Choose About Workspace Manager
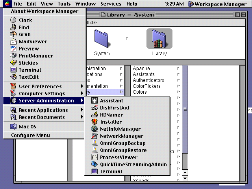The image size is (252, 189). pos(44,11)
